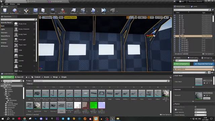Toggle visibility of actor 1616 in outliner

click(175, 30)
